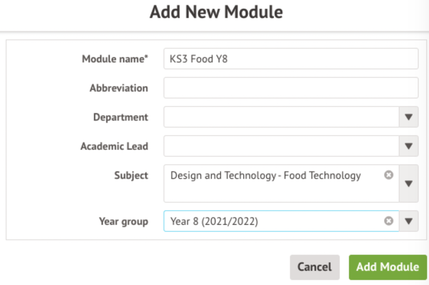Remove the Year 8 (2021/2022) selection
The height and width of the screenshot is (285, 429).
click(x=388, y=221)
